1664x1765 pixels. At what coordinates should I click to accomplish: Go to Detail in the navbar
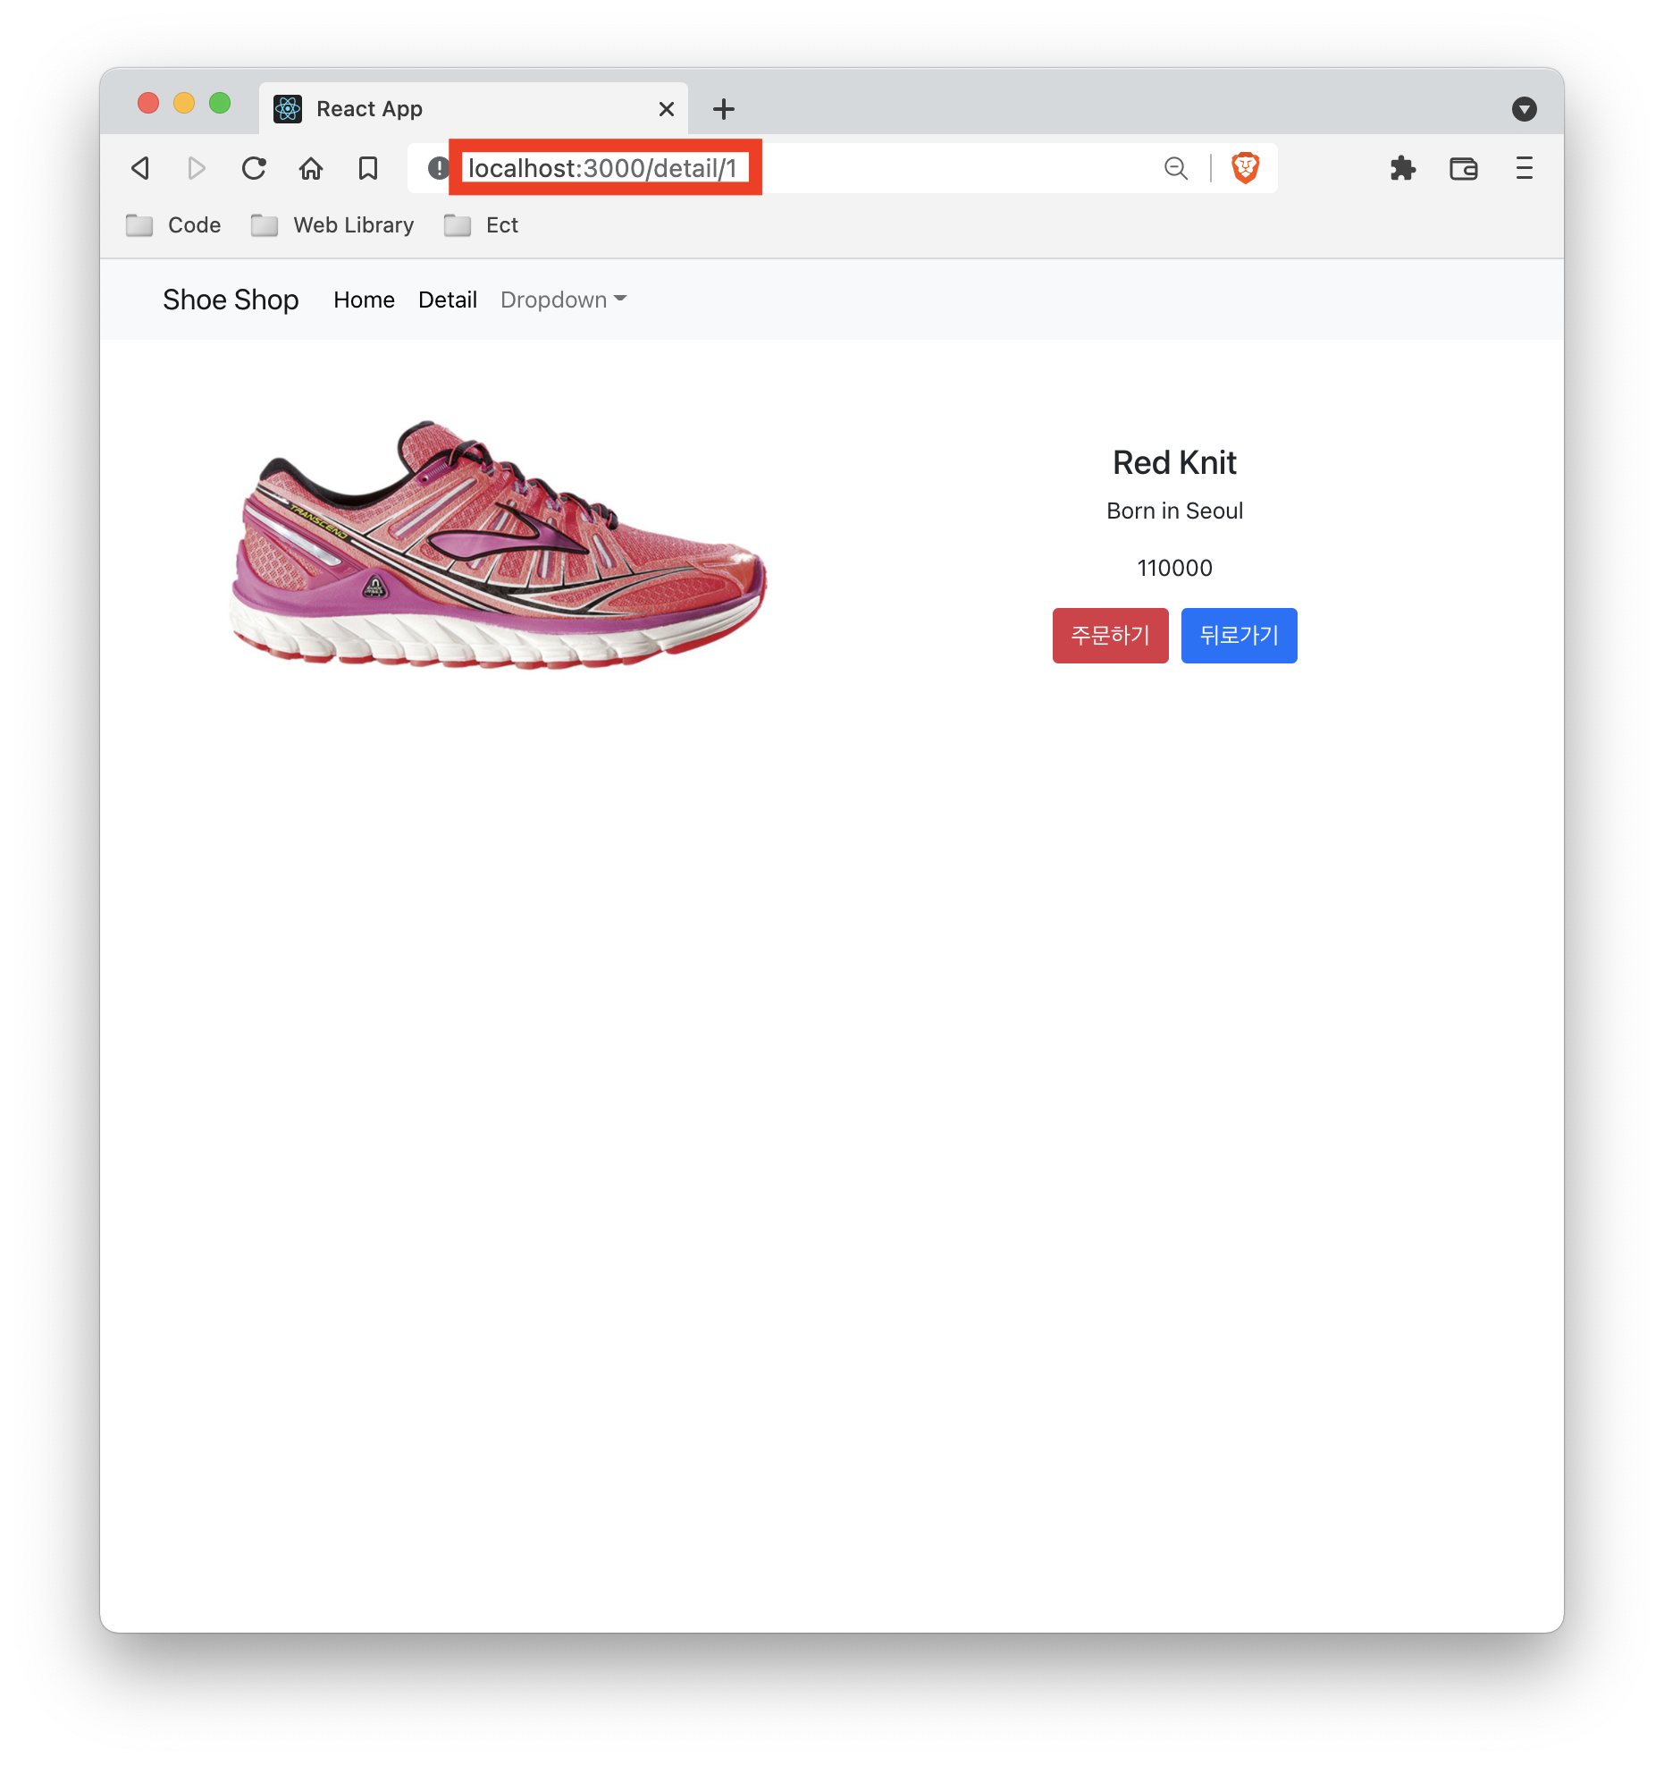click(x=448, y=300)
